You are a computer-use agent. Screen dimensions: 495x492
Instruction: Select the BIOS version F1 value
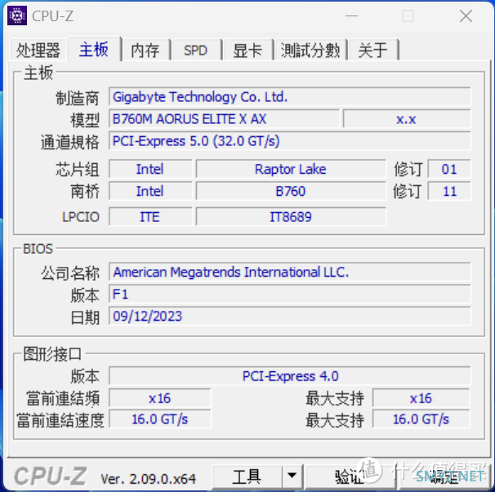(x=289, y=294)
